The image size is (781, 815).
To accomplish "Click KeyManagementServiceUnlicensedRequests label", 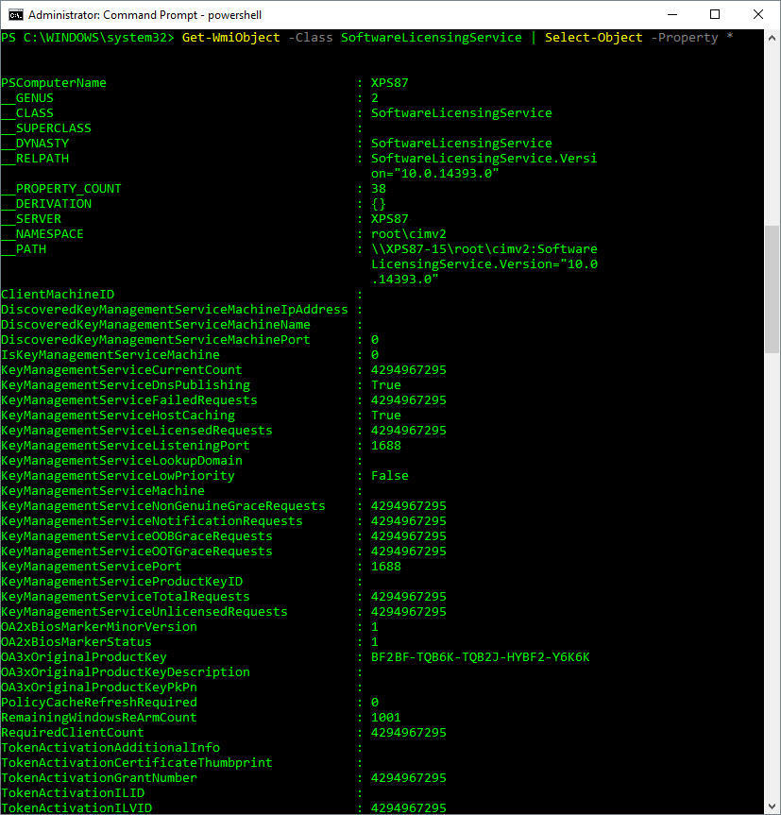I will [144, 611].
